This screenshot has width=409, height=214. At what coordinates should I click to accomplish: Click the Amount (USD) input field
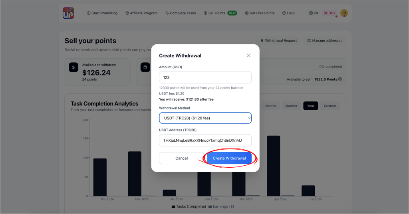[205, 77]
